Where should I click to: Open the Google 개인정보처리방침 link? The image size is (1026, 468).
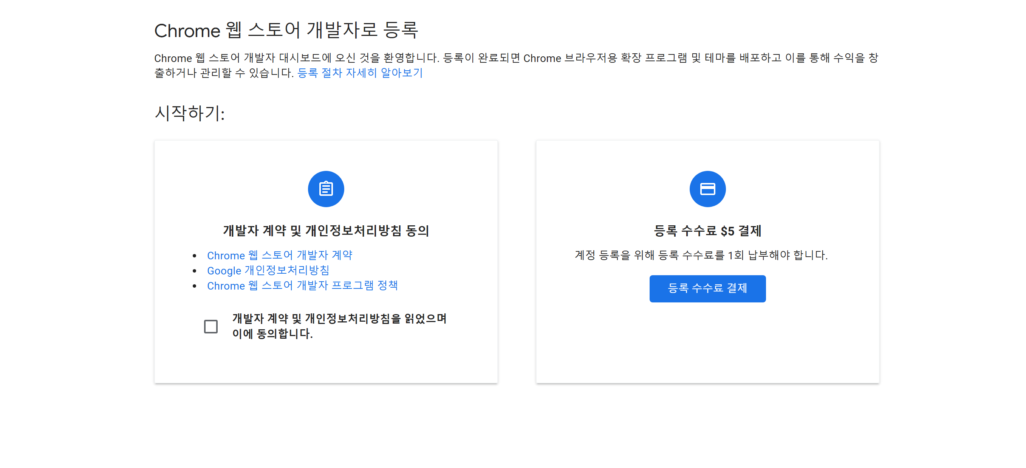268,270
